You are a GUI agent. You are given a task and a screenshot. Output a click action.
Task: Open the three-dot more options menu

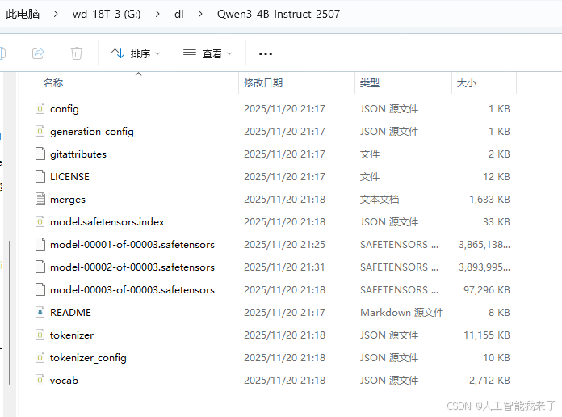pos(265,54)
